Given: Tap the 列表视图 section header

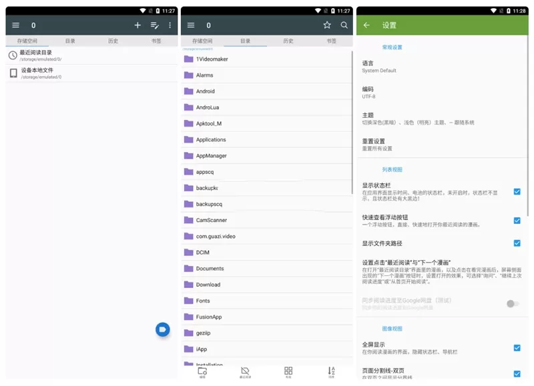Looking at the screenshot, I should [392, 169].
